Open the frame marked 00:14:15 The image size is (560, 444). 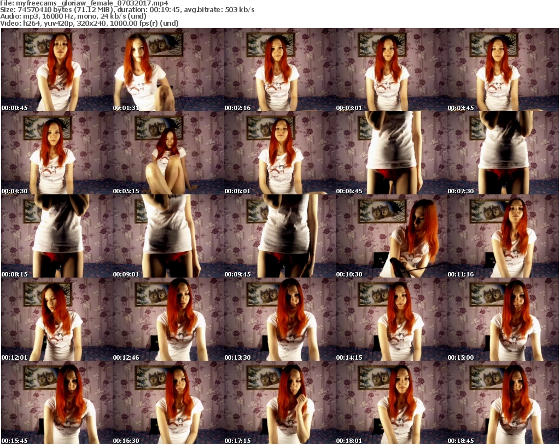point(392,319)
